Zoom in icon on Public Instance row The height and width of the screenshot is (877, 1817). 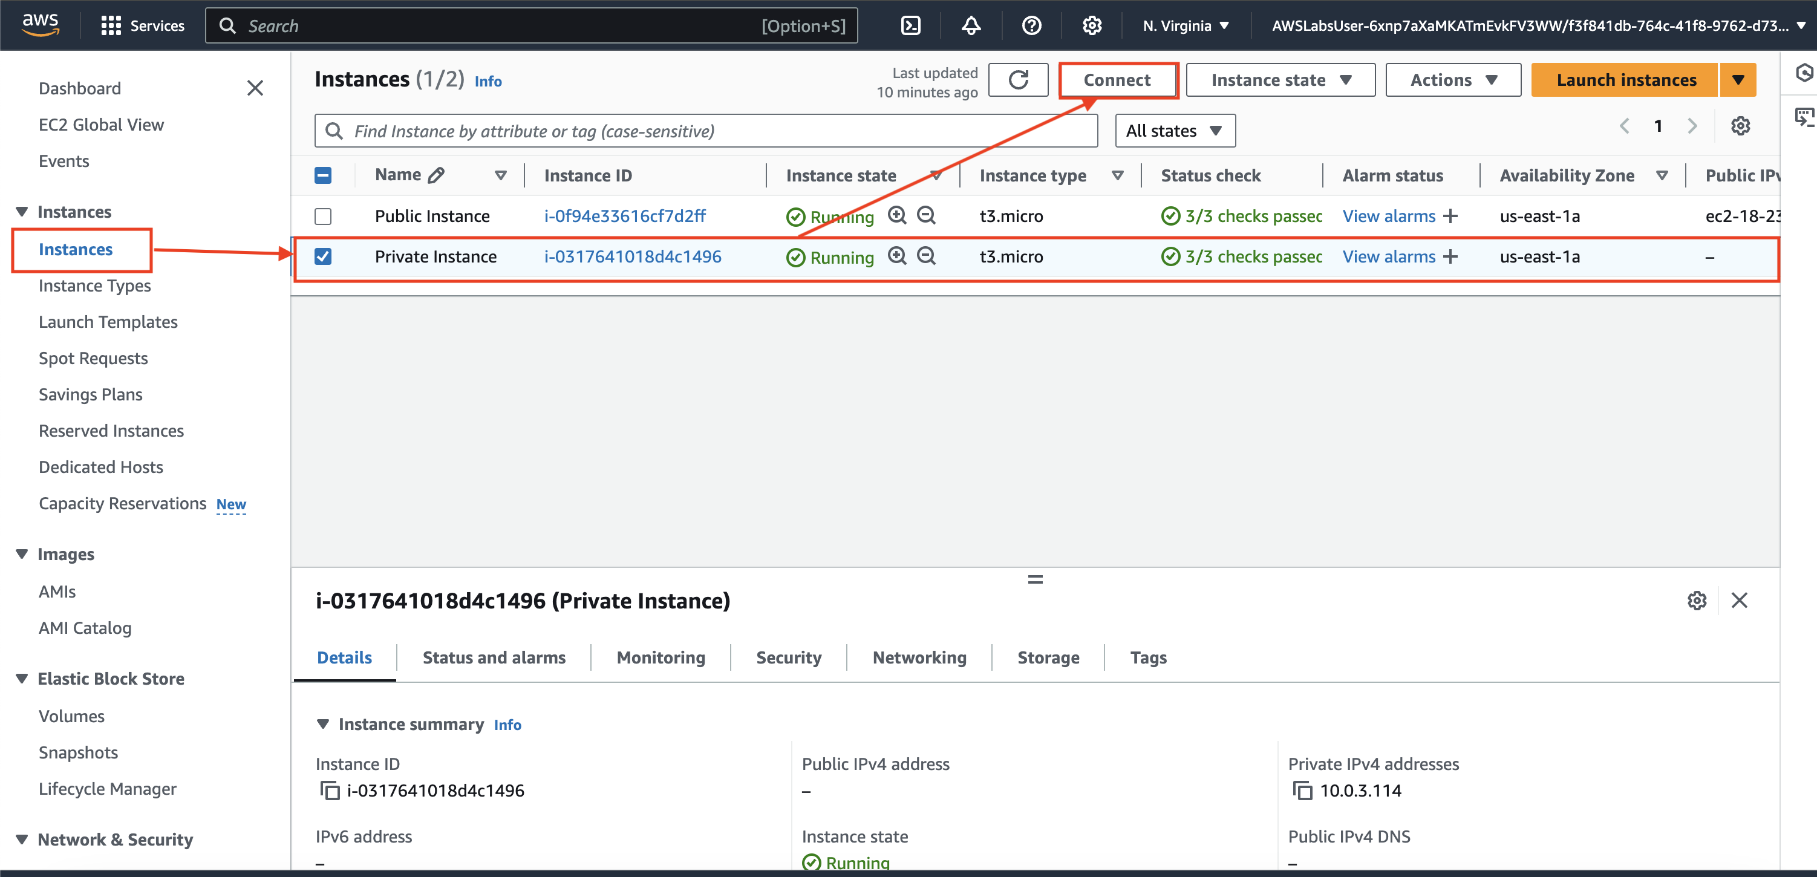click(897, 215)
